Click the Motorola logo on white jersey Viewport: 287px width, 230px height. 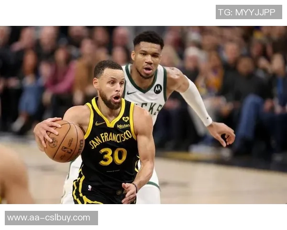click(x=158, y=89)
